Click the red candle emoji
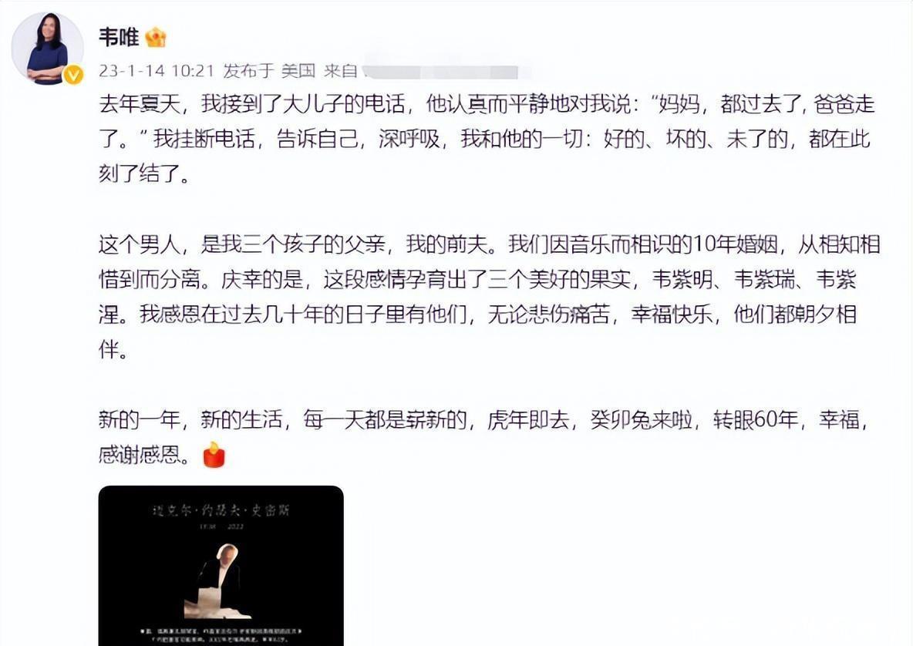 [214, 455]
